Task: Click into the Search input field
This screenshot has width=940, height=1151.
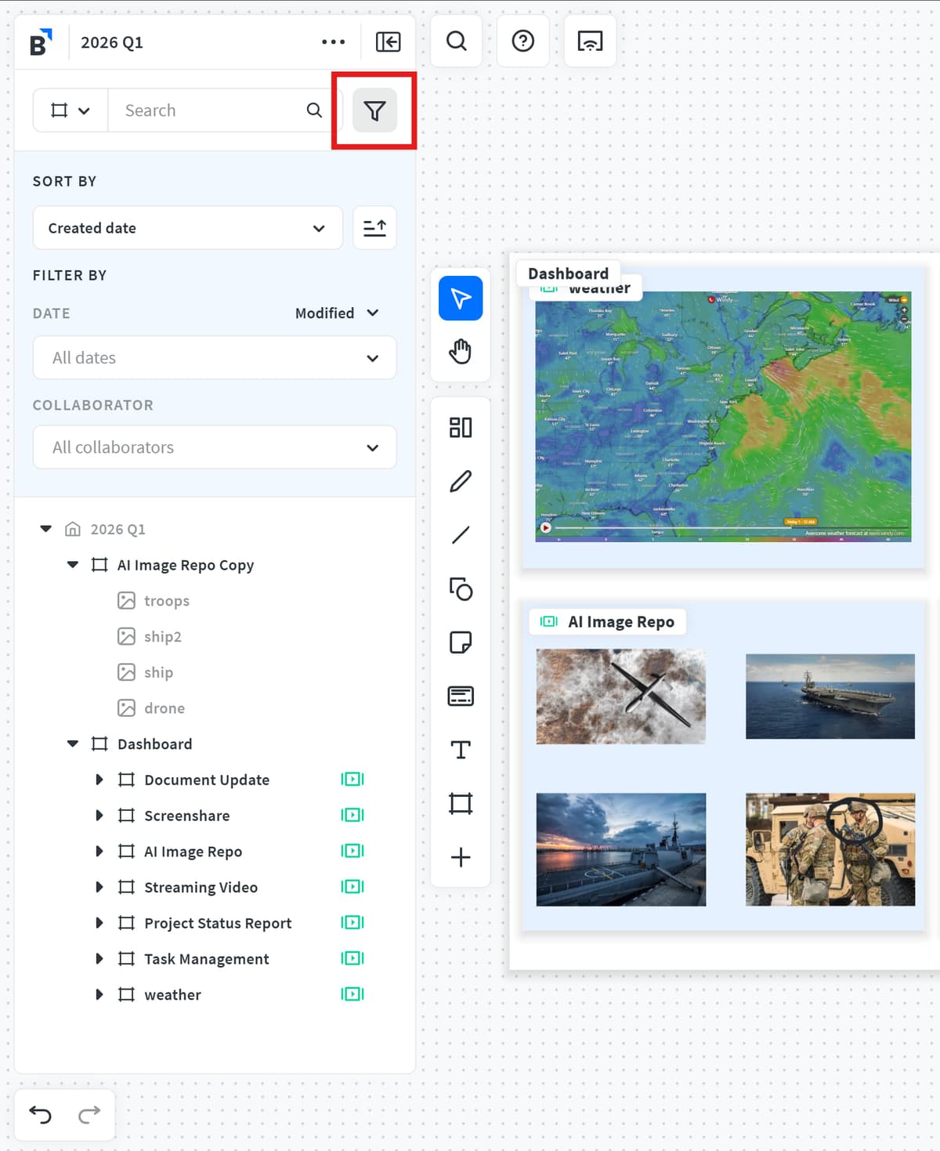Action: click(x=208, y=110)
